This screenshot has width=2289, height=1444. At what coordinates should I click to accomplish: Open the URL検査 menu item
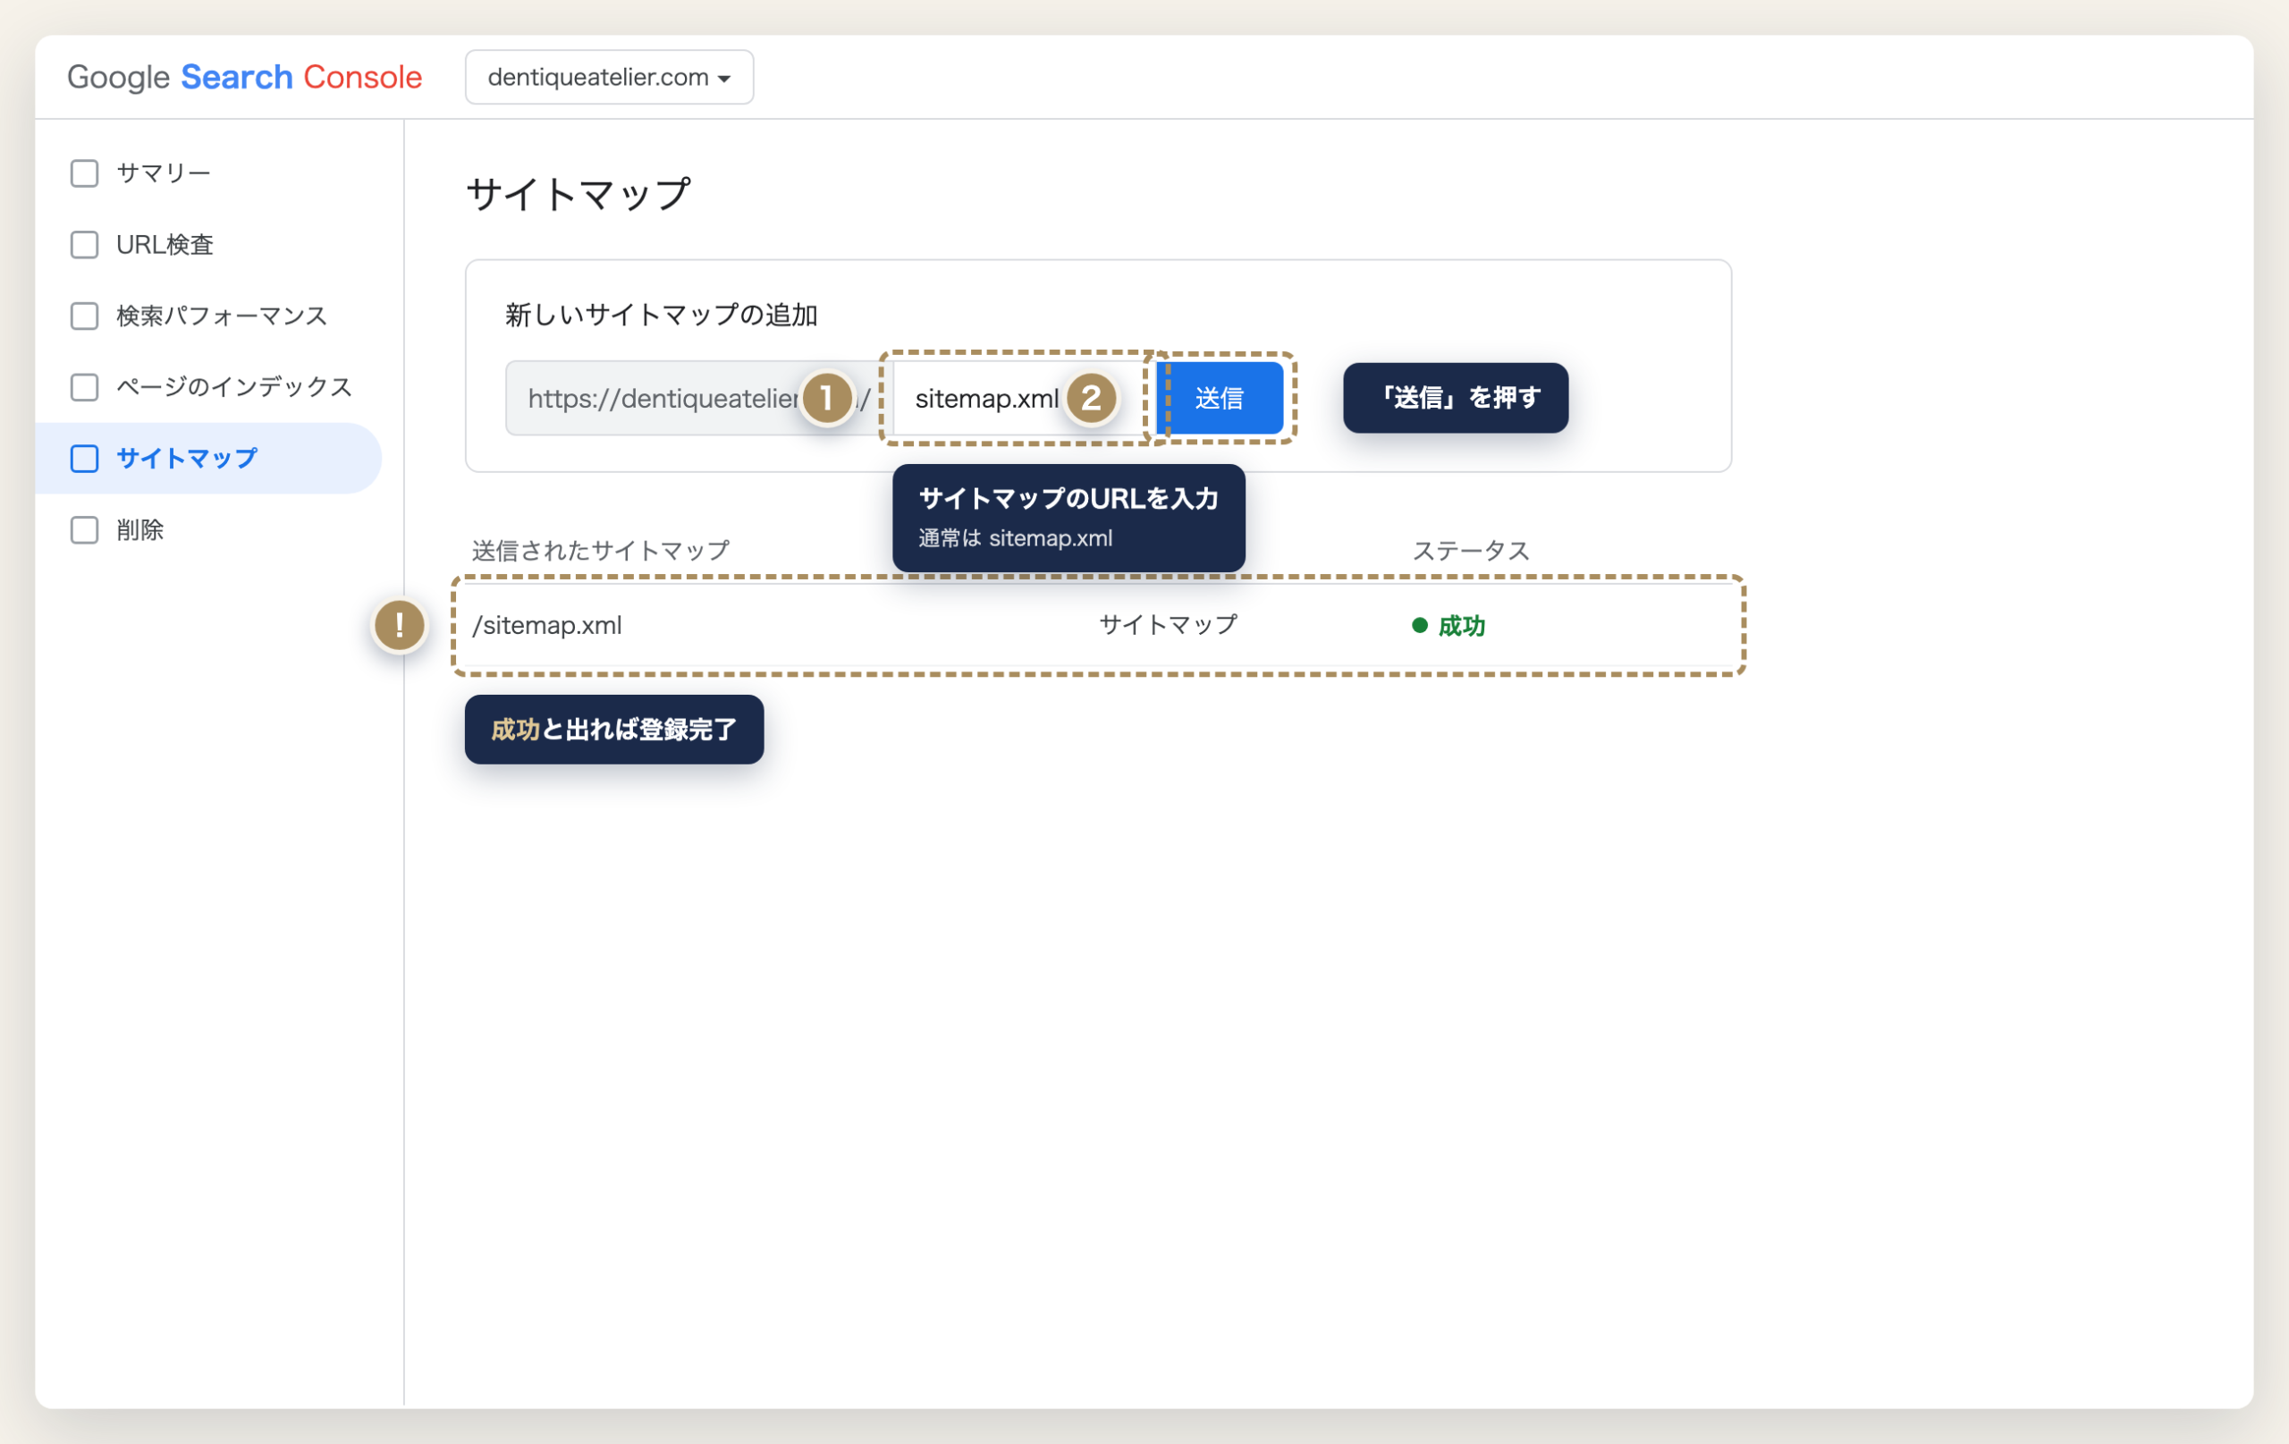click(208, 244)
